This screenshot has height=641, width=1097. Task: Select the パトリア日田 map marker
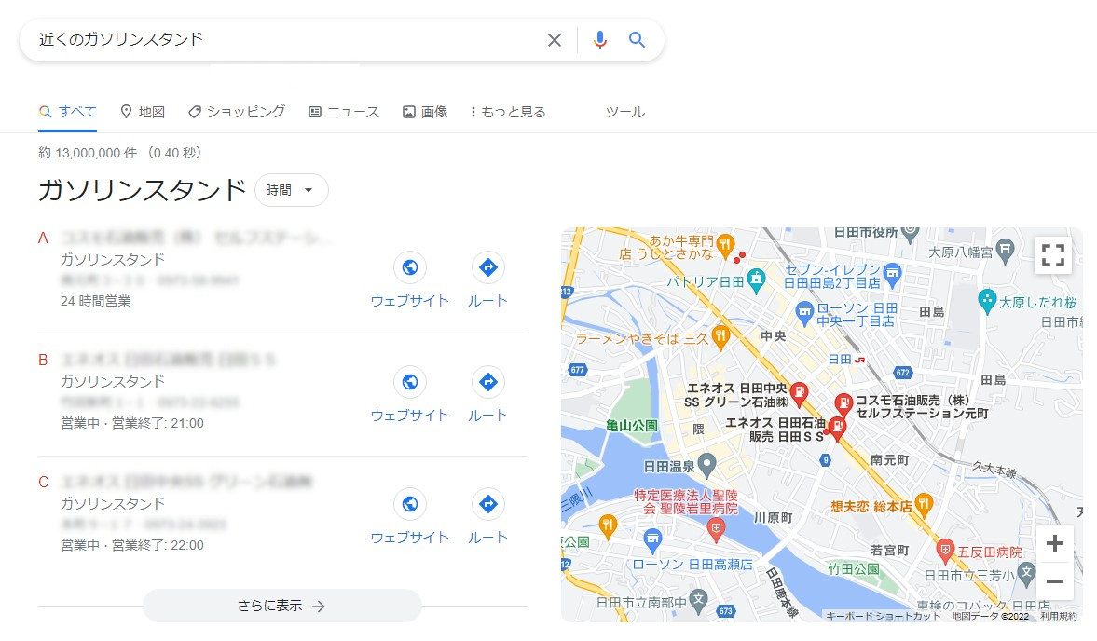[756, 280]
